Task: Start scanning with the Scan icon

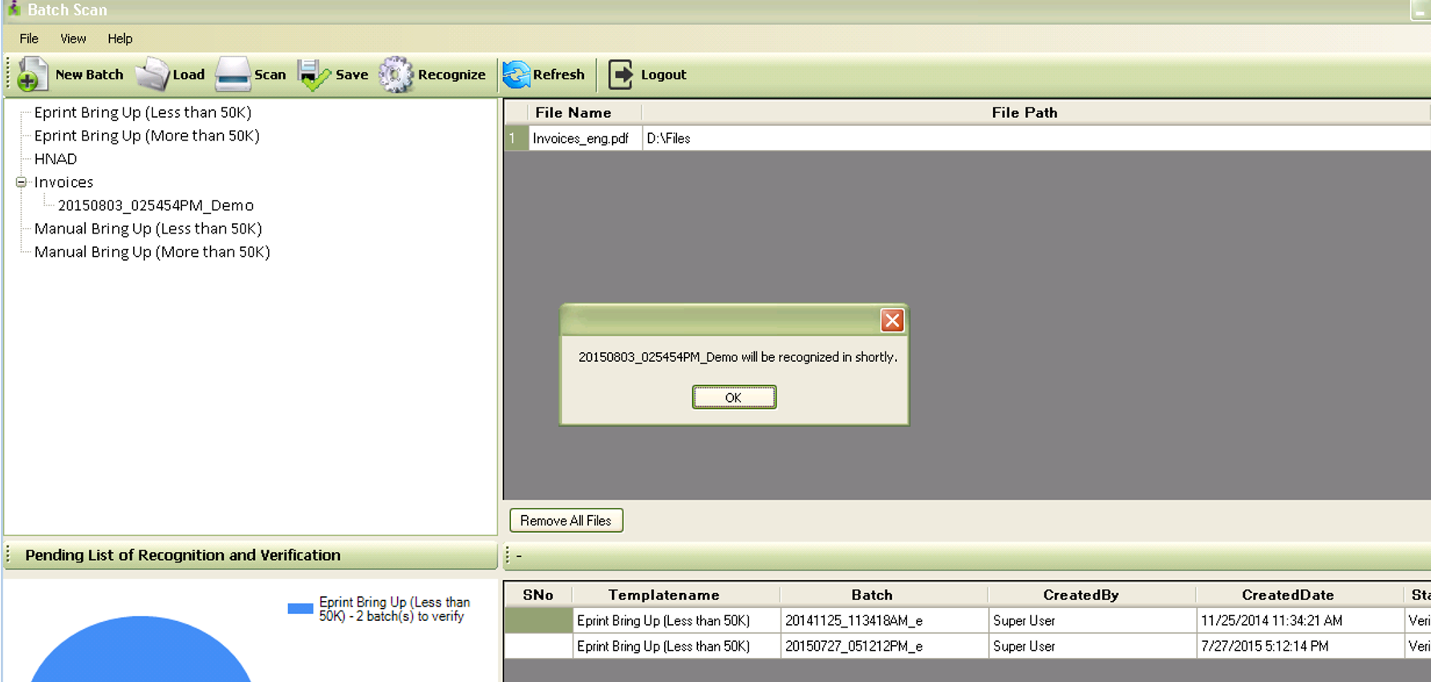Action: tap(233, 75)
